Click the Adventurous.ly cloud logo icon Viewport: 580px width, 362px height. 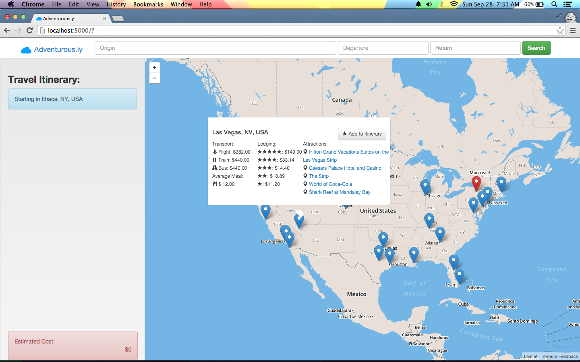click(26, 50)
